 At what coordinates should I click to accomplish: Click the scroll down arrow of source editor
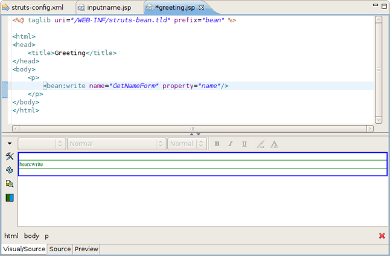point(379,120)
